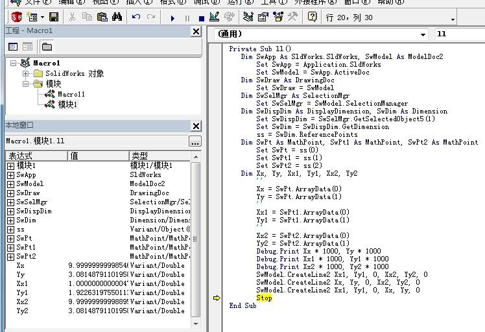Expand the SwPt2 variable row
This screenshot has height=332, width=485.
10,257
